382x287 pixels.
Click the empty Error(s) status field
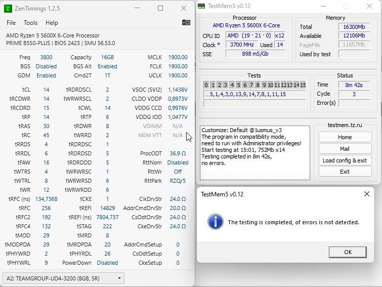point(354,103)
